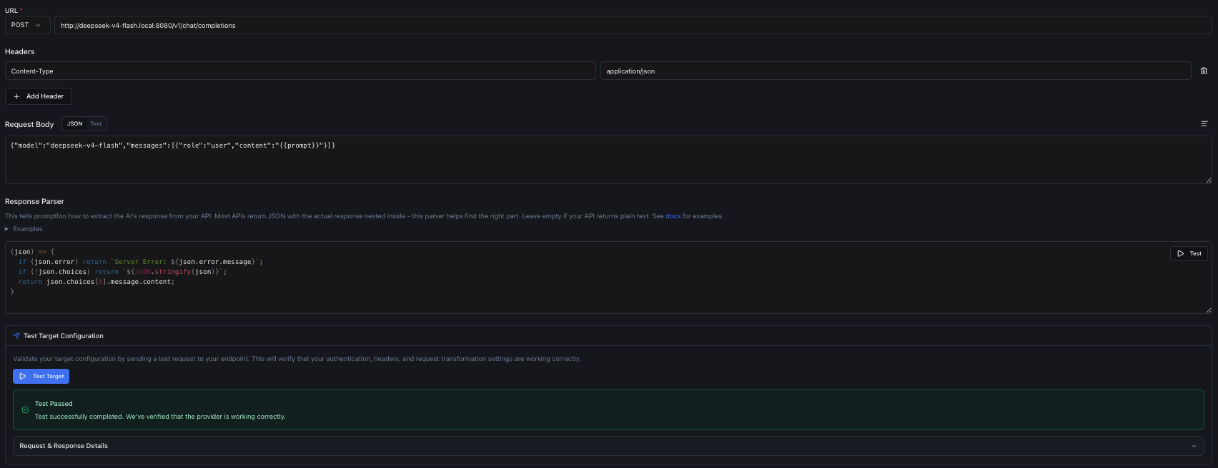Viewport: 1218px width, 468px height.
Task: Click the response parser editor corner grip
Action: pyautogui.click(x=1208, y=310)
